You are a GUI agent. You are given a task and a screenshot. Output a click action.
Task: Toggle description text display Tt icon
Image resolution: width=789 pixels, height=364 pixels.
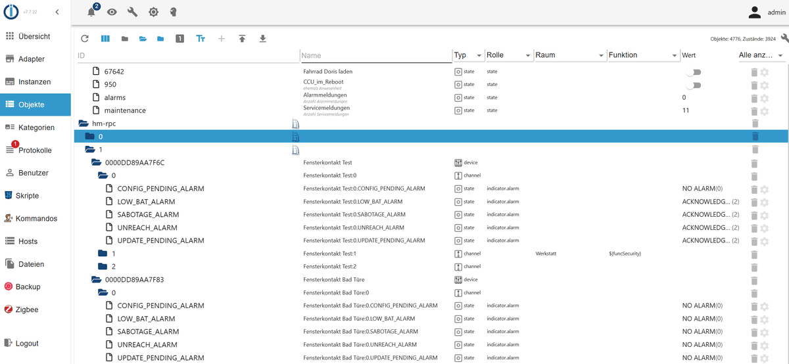(x=201, y=39)
